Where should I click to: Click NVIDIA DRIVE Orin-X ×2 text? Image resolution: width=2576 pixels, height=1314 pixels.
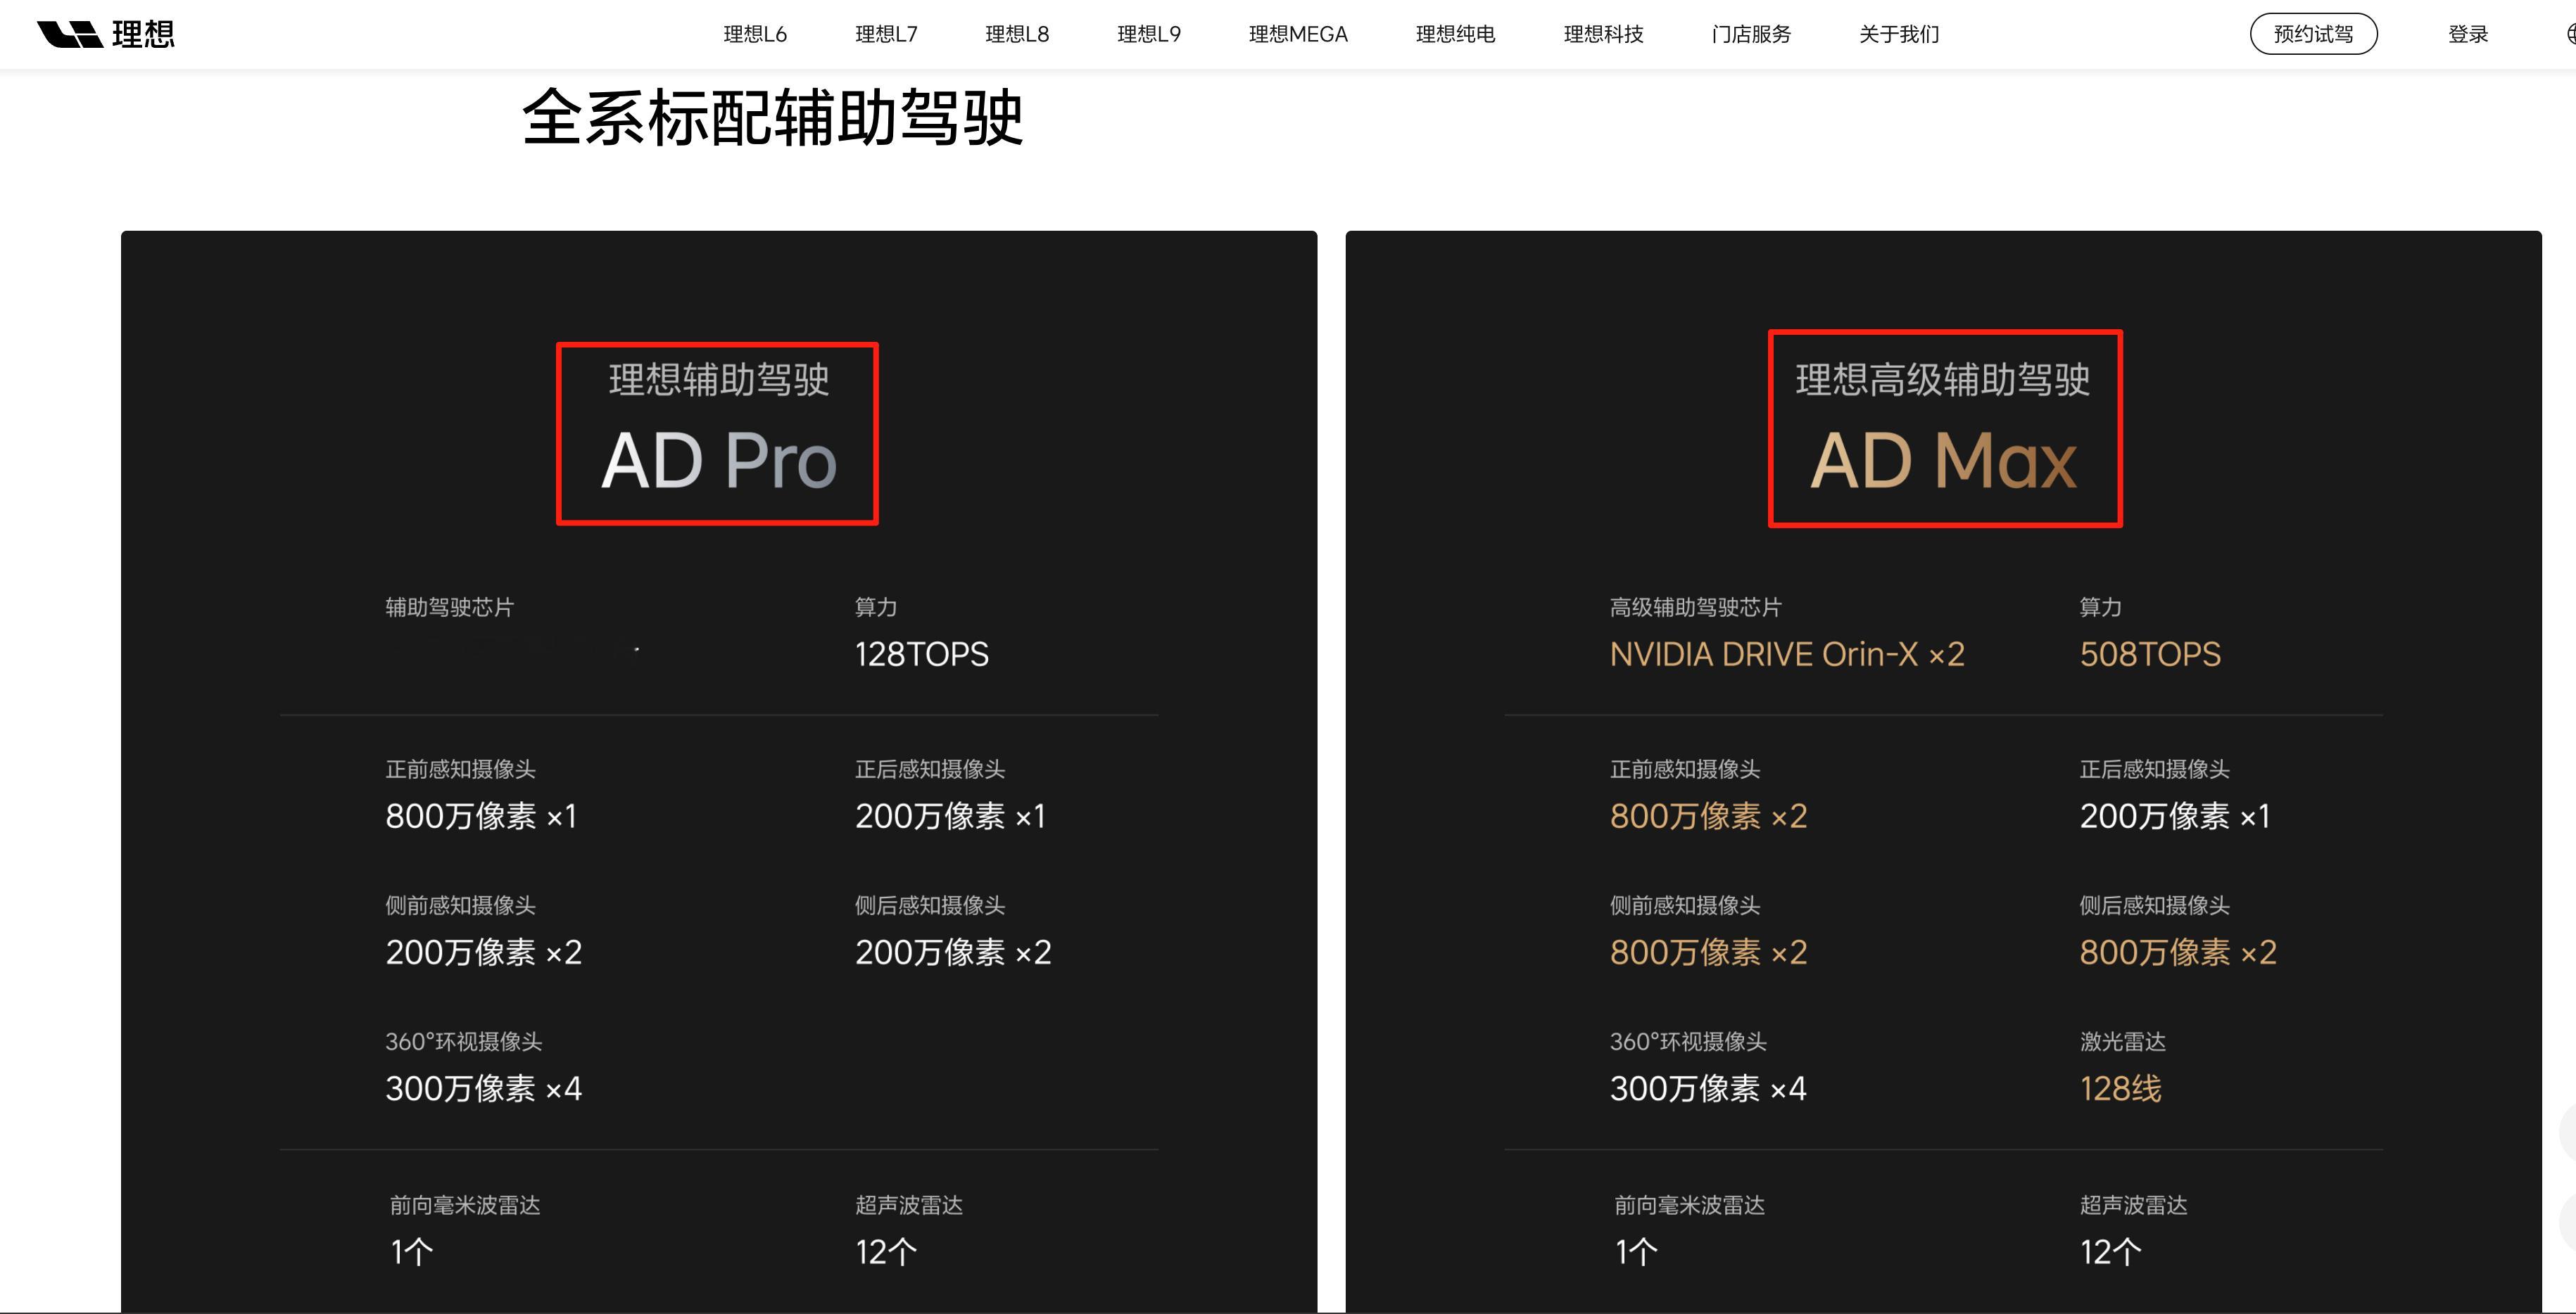click(1787, 654)
